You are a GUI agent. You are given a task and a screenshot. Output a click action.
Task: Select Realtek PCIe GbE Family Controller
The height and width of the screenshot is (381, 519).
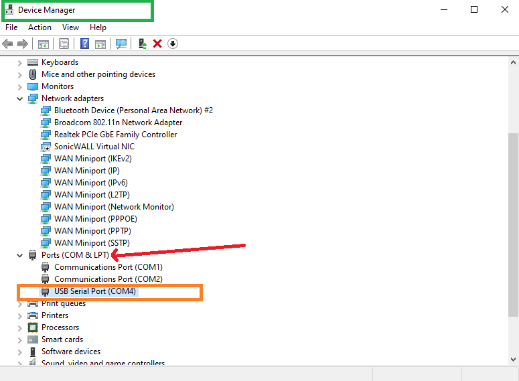click(115, 135)
